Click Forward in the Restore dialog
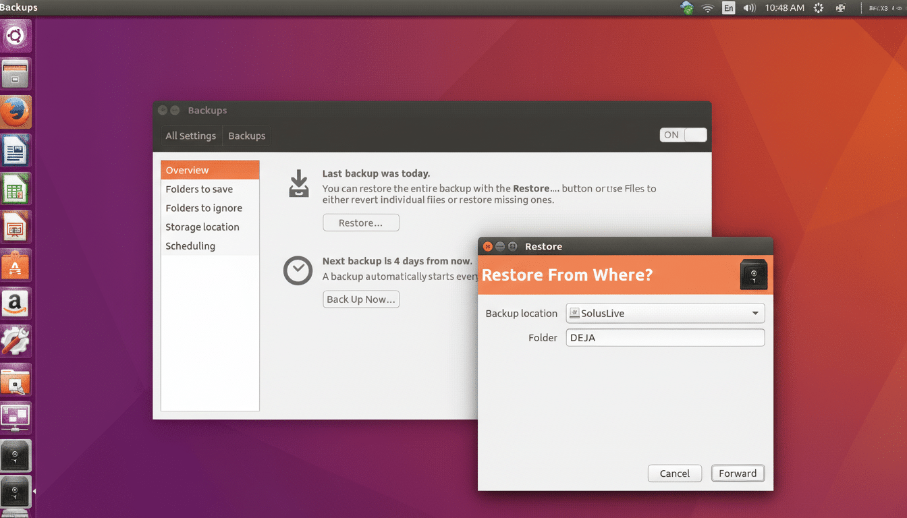The width and height of the screenshot is (907, 518). click(x=738, y=473)
